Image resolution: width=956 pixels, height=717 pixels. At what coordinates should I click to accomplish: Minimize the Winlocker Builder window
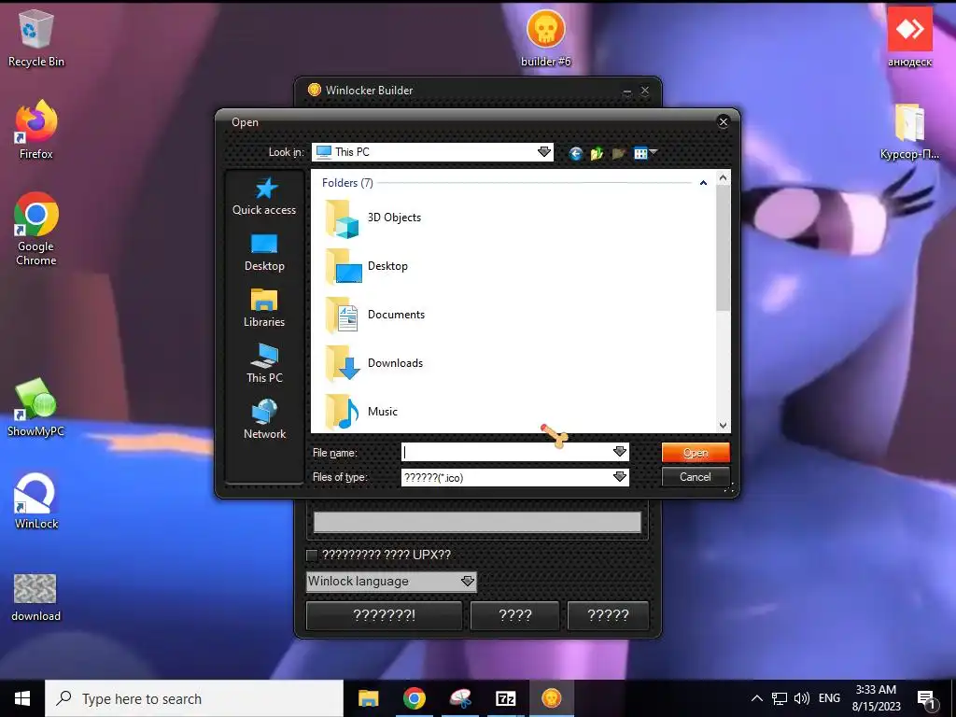[x=626, y=91]
